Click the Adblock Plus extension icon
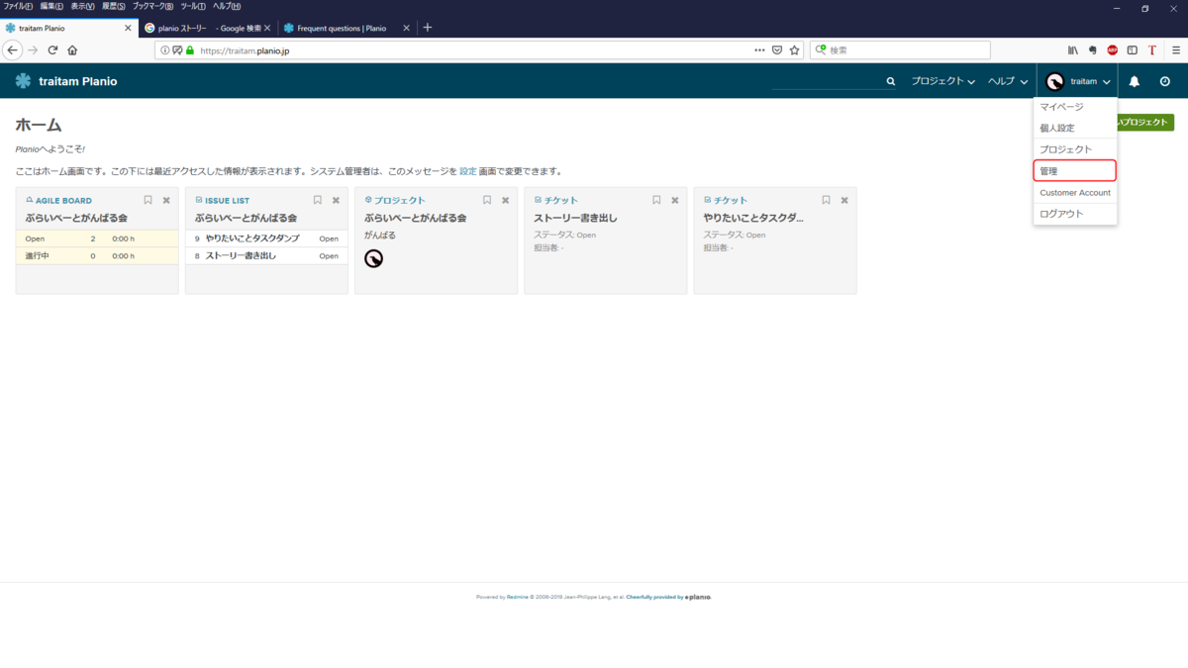Screen dimensions: 1188x668 click(1112, 49)
